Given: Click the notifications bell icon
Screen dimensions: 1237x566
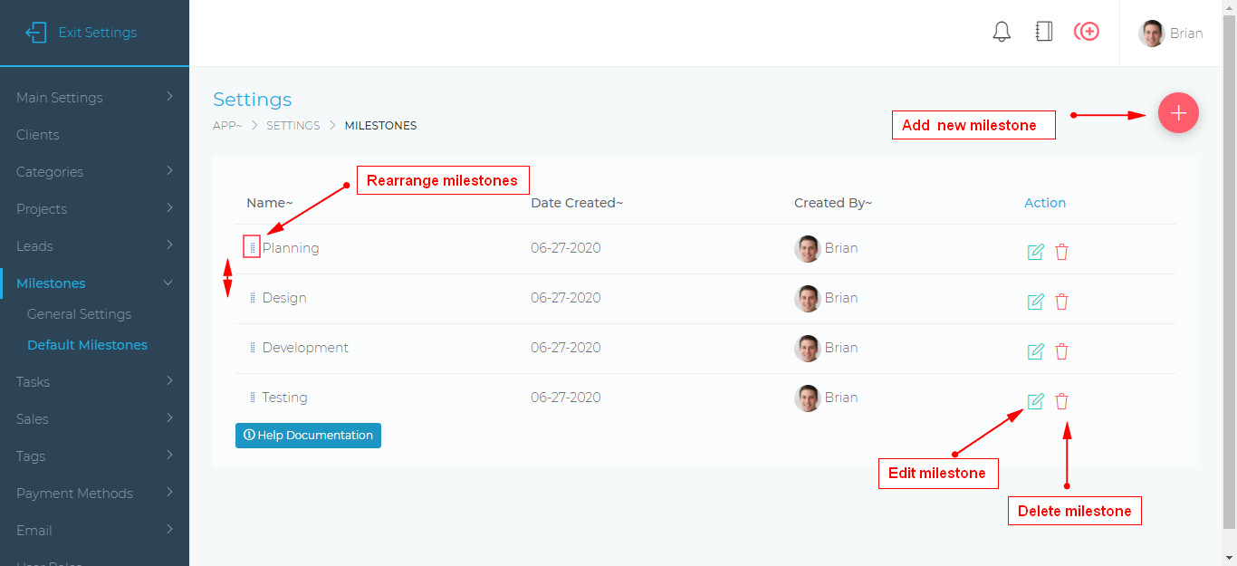Looking at the screenshot, I should pos(1002,33).
